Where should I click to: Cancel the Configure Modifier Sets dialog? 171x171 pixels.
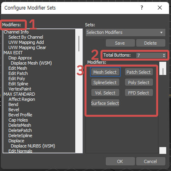click(151, 161)
